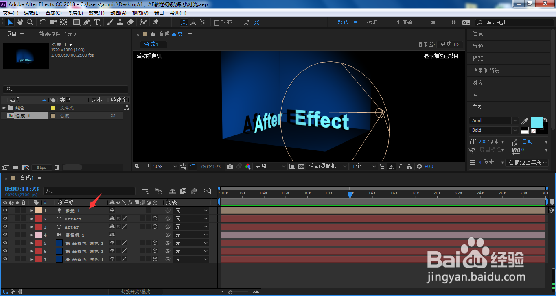Viewport: 556px width, 296px height.
Task: Switch to 效果控件 panel tab
Action: coord(58,34)
